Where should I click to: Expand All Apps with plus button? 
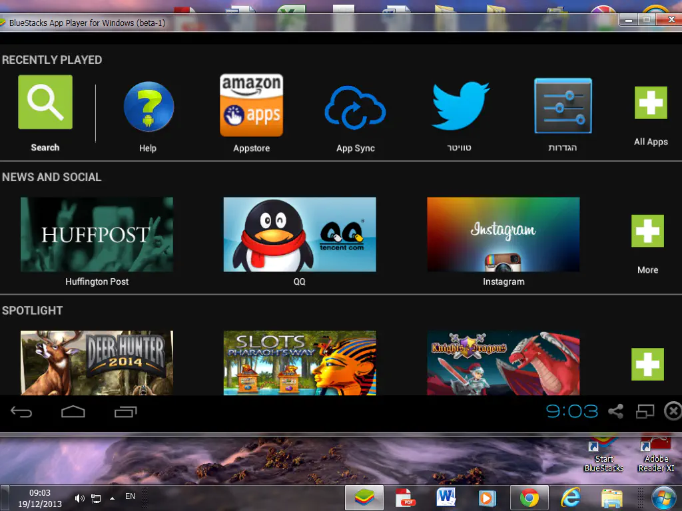click(650, 103)
